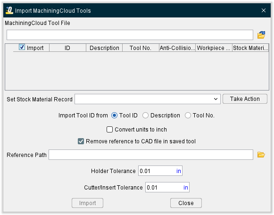Screen dimensions: 274x215
Task: Select the Description radio button
Action: coord(145,116)
